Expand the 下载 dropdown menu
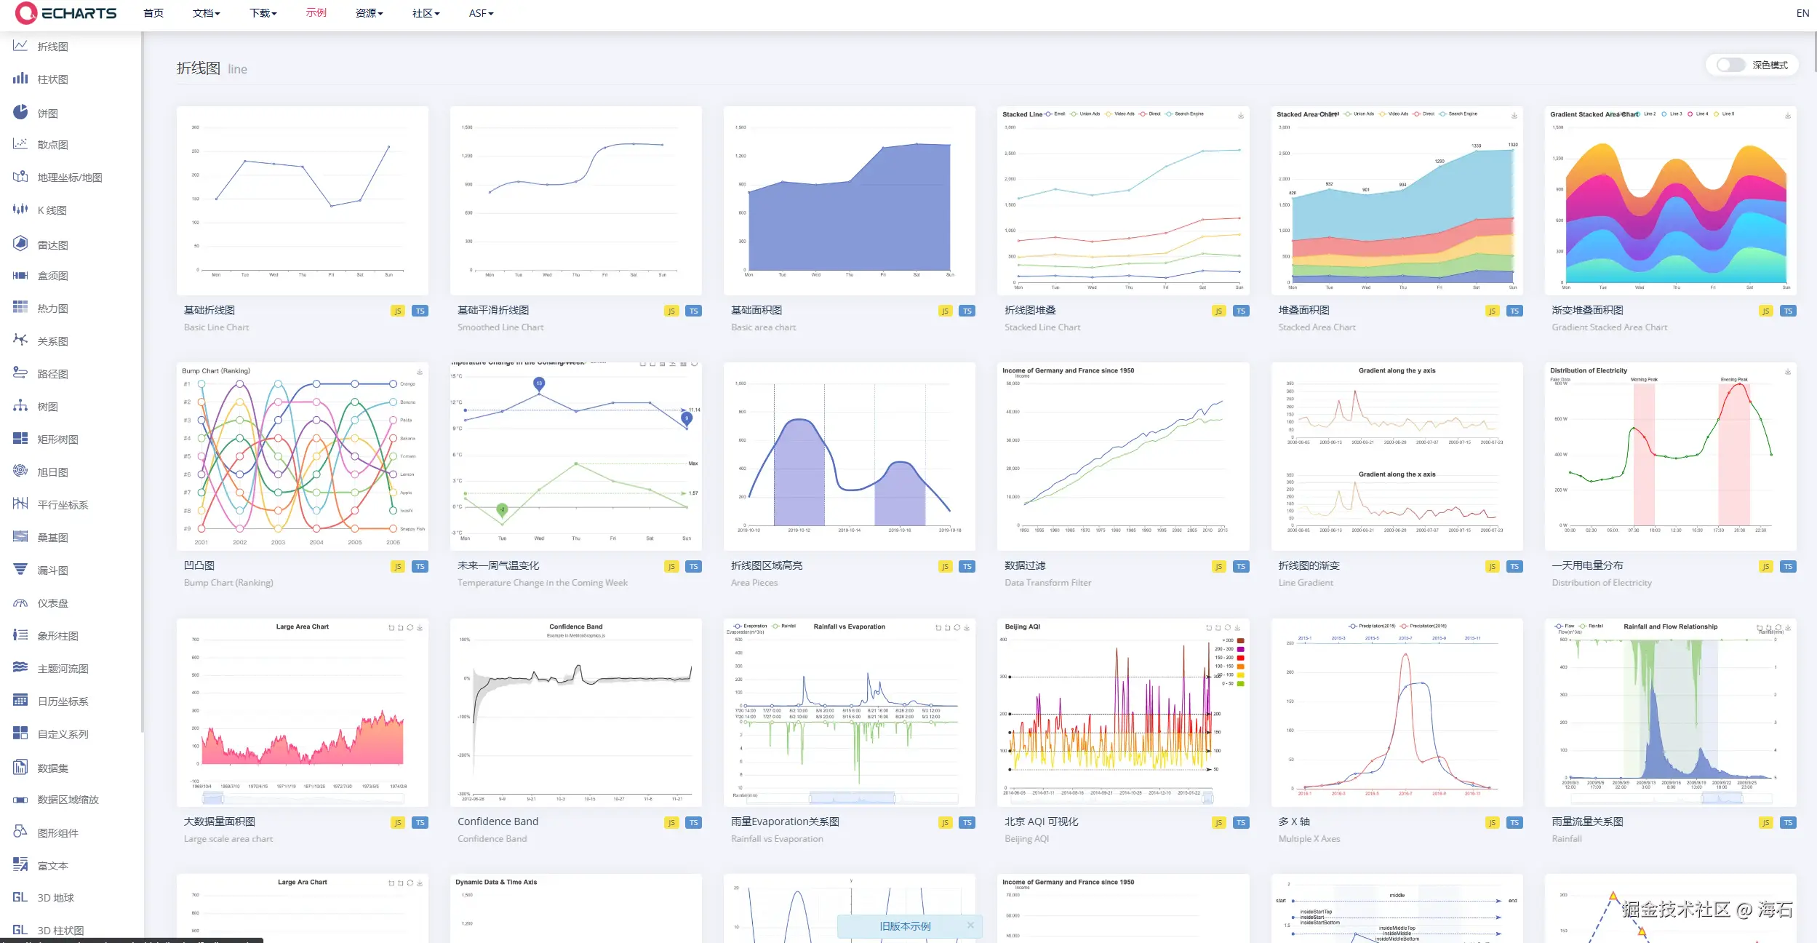Screen dimensions: 1817x943 click(x=263, y=13)
